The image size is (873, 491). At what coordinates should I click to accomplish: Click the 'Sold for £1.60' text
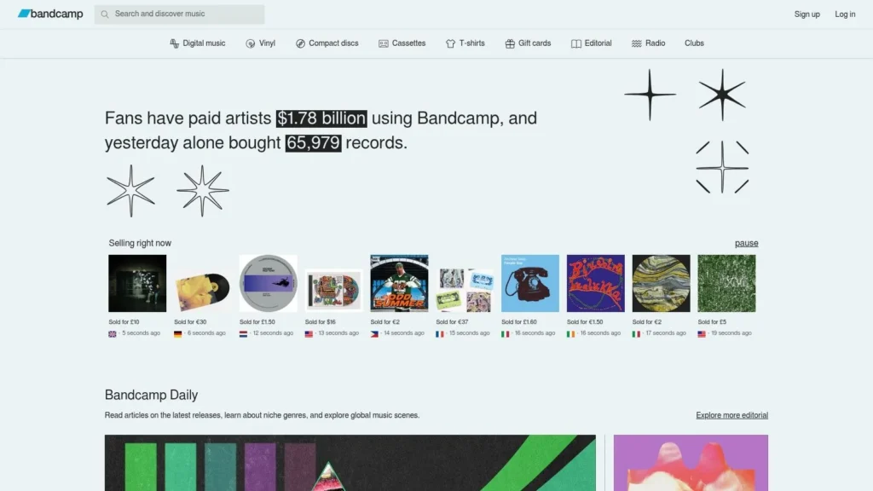[519, 322]
